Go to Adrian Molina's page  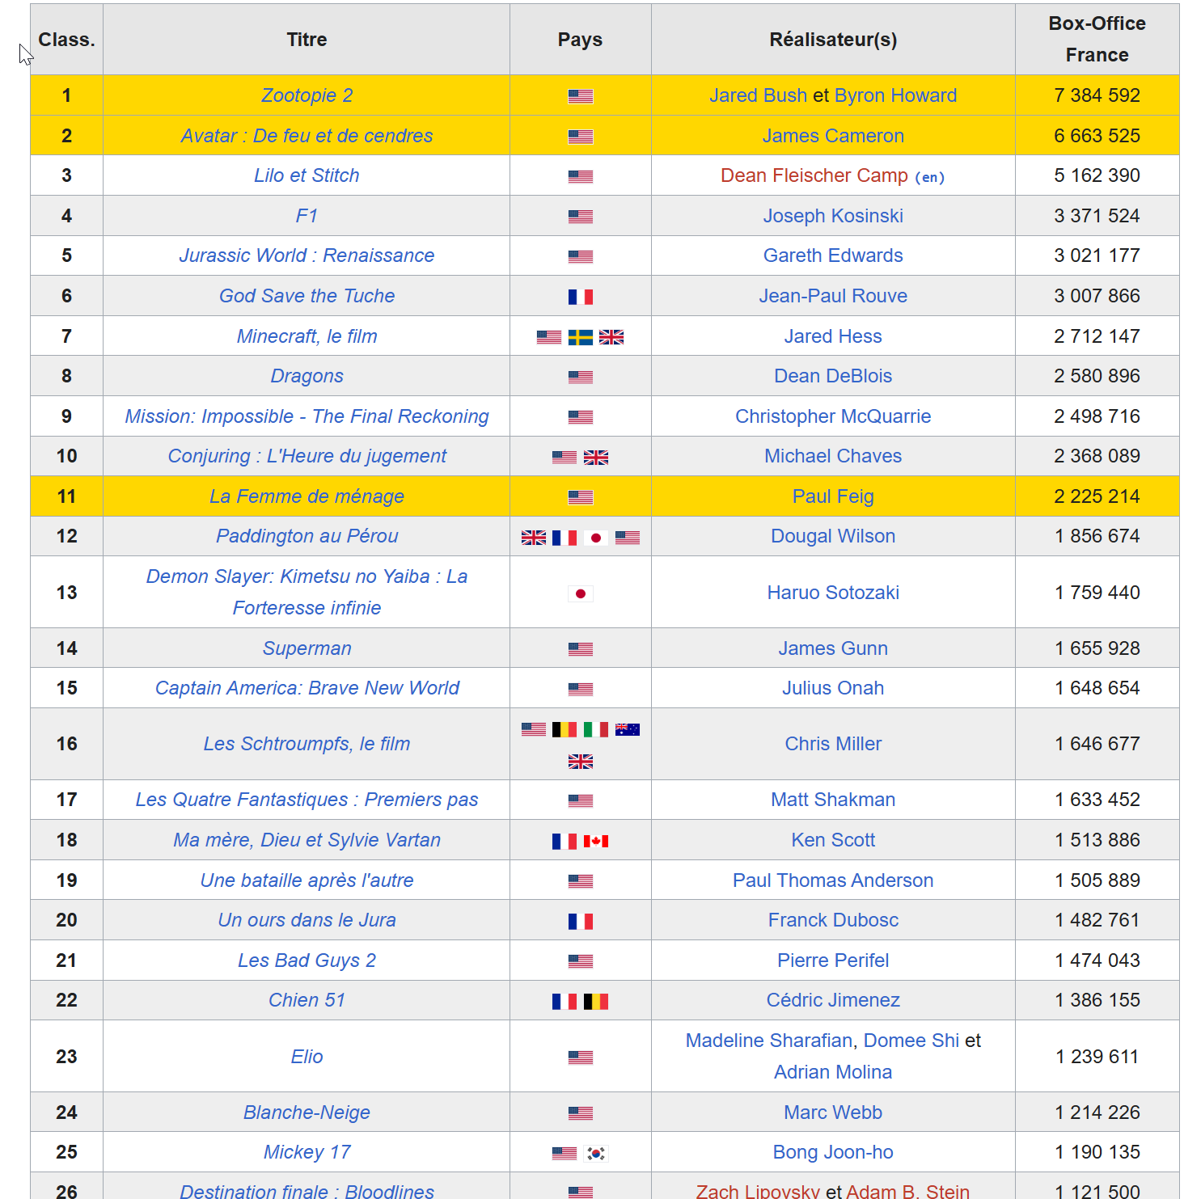(833, 1072)
